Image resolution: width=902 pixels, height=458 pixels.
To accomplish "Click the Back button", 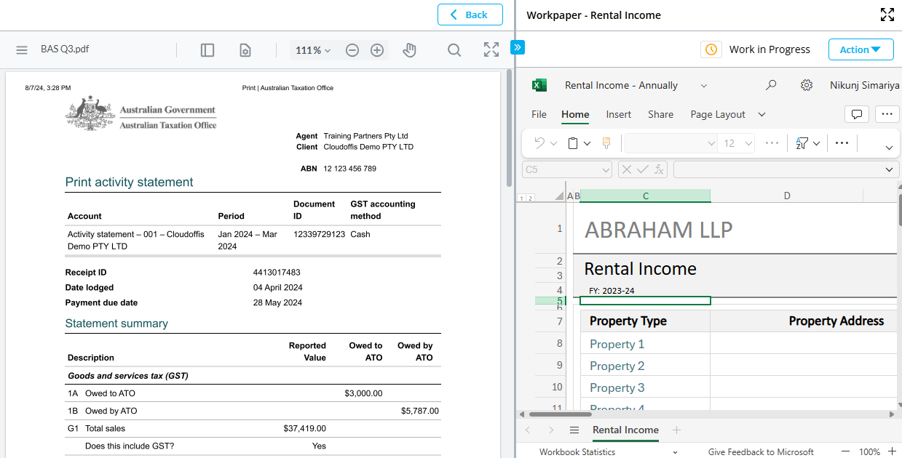I will [x=470, y=15].
